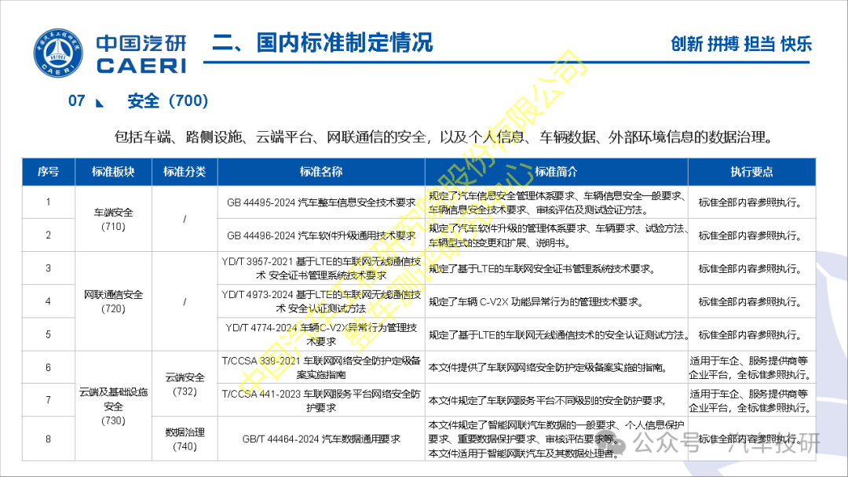Click the 车端安全 (710) cell
This screenshot has width=848, height=477.
click(x=113, y=219)
